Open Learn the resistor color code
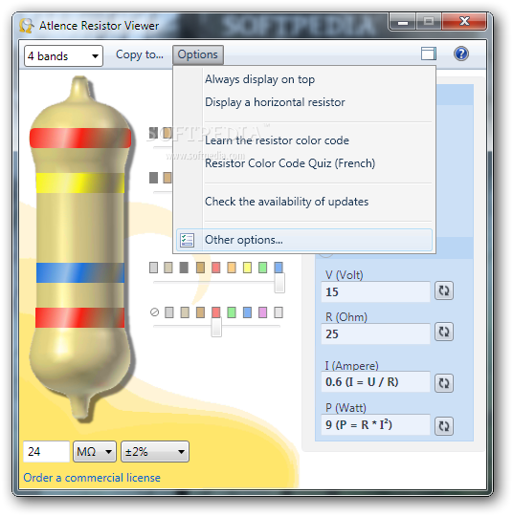Image resolution: width=513 pixels, height=516 pixels. pyautogui.click(x=277, y=140)
